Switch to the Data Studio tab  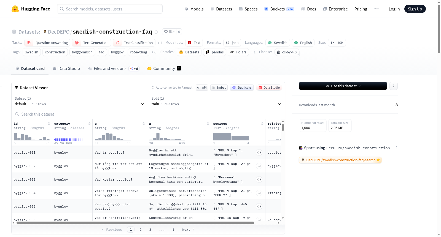(66, 69)
